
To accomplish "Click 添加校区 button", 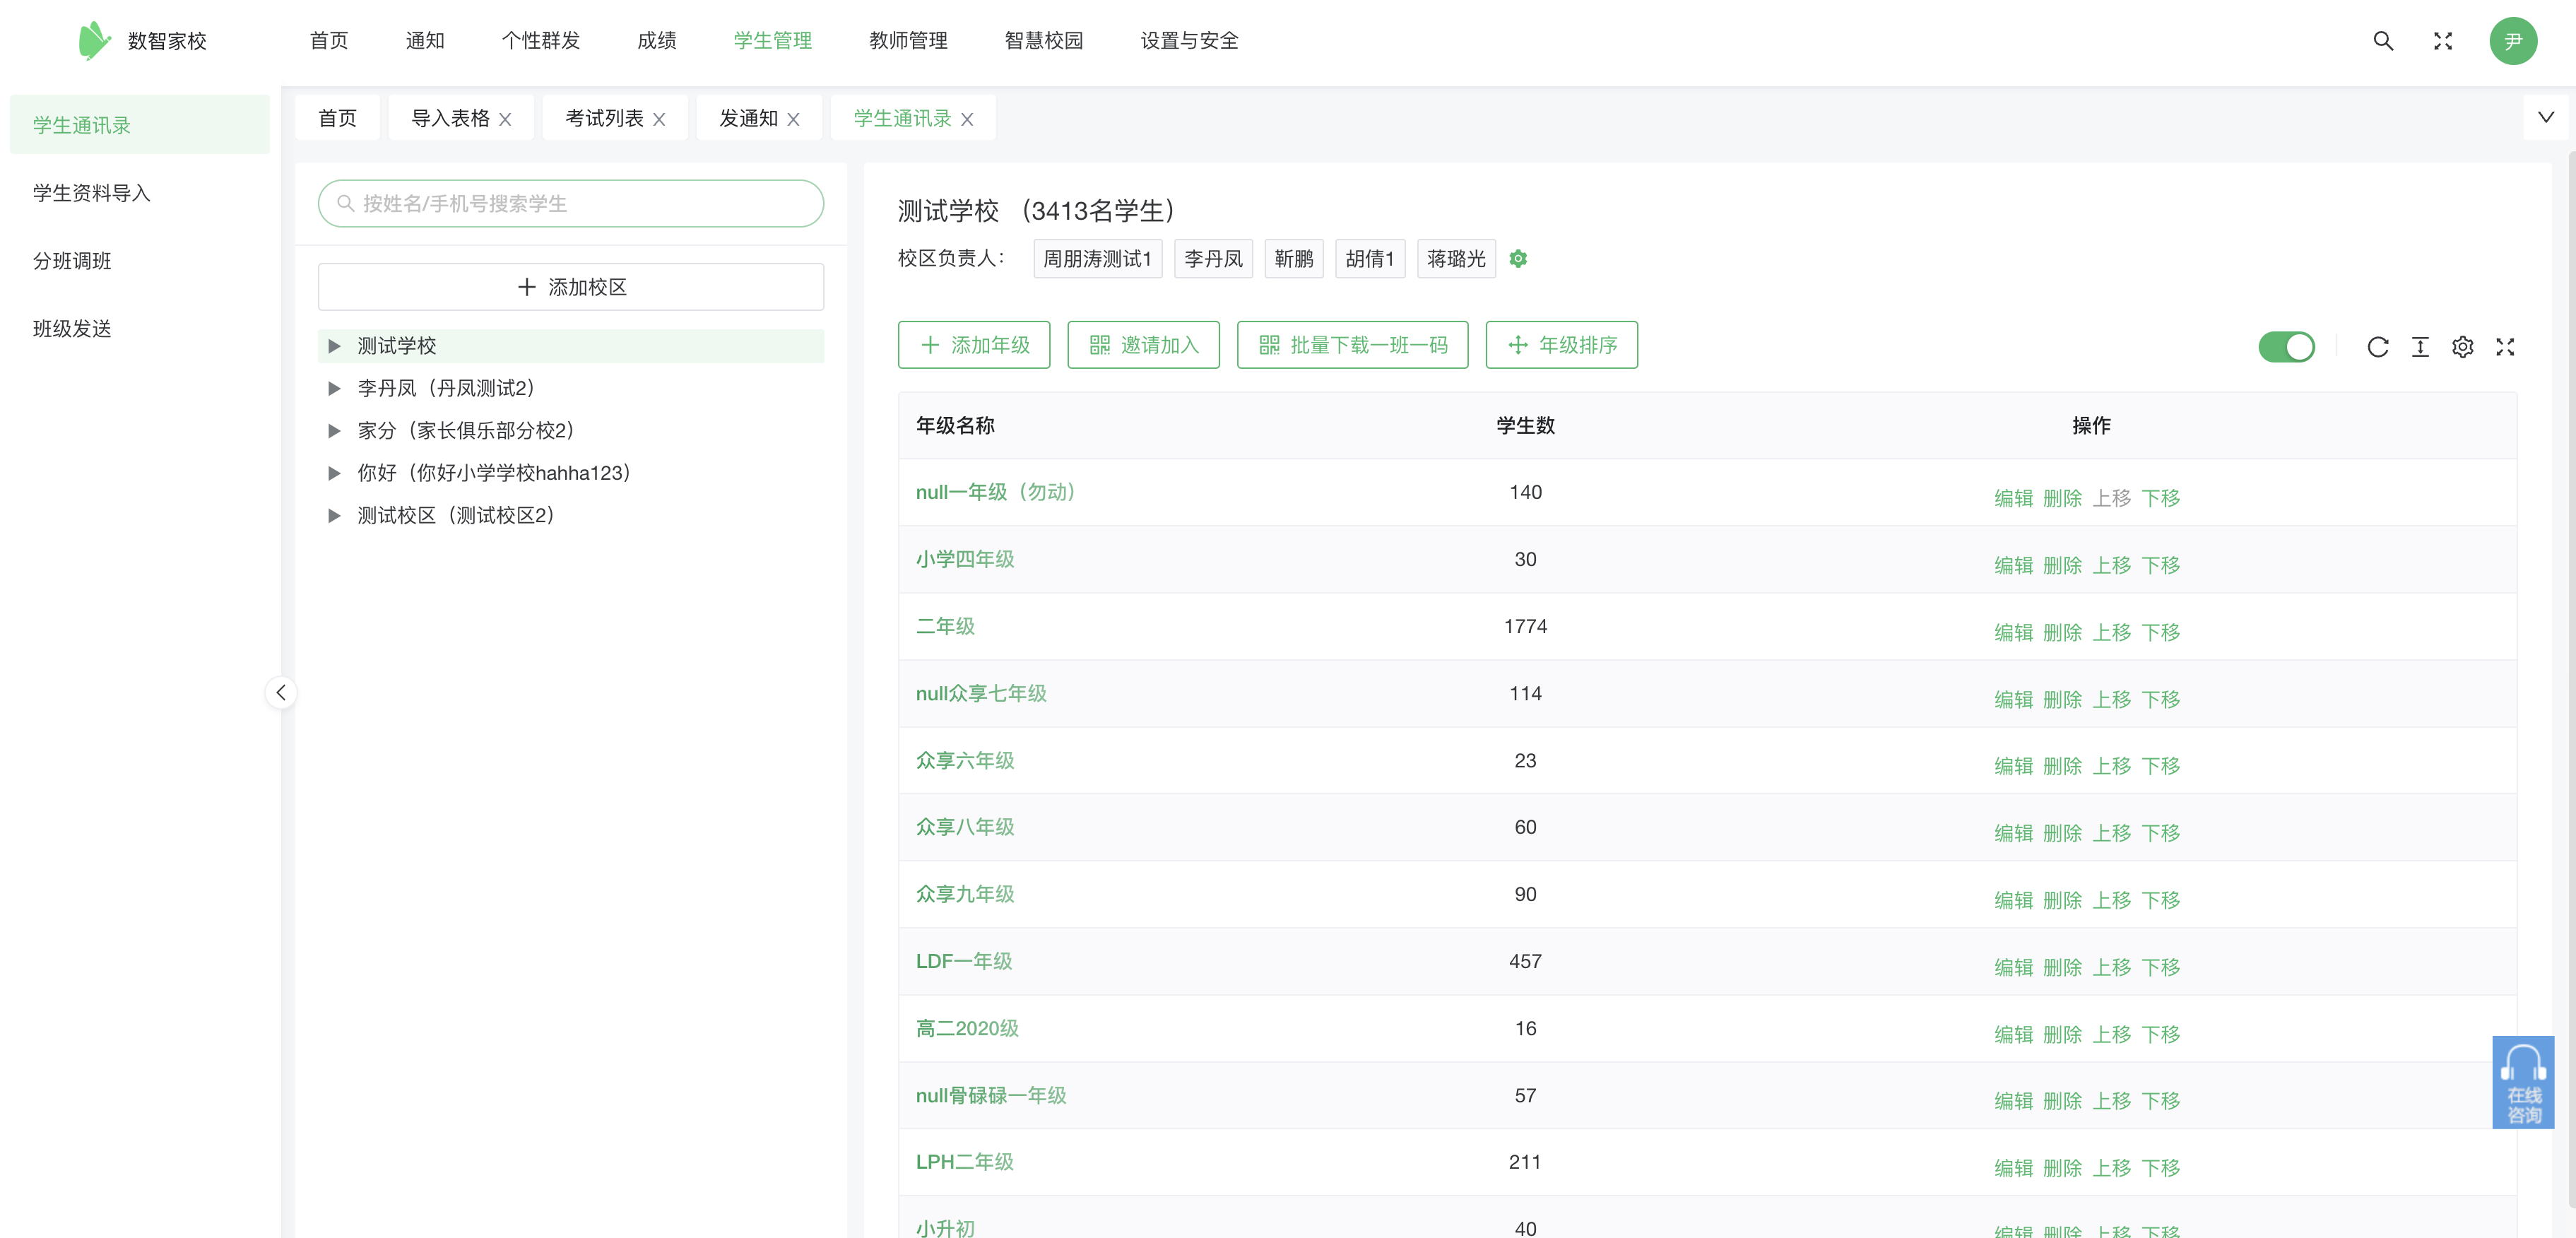I will (571, 287).
